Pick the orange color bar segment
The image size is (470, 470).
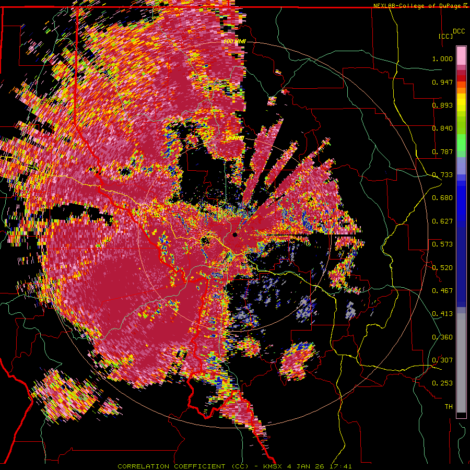point(461,90)
